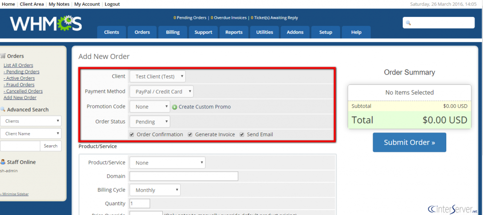Focus the sidebar advanced search text field

(x=20, y=146)
